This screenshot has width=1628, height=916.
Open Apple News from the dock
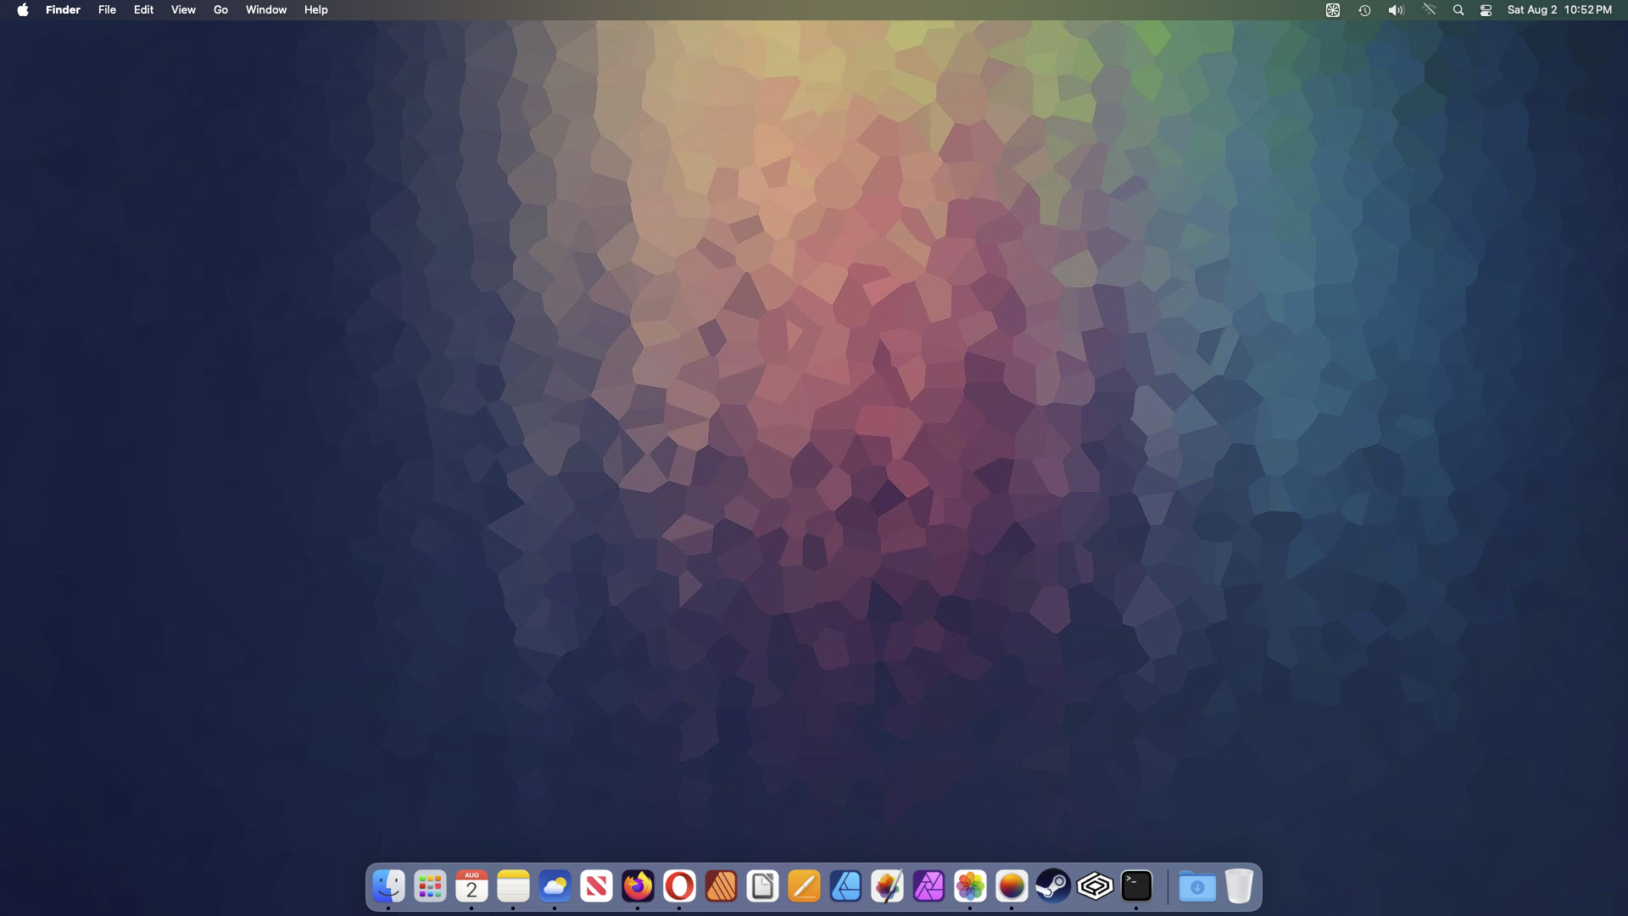(x=596, y=886)
